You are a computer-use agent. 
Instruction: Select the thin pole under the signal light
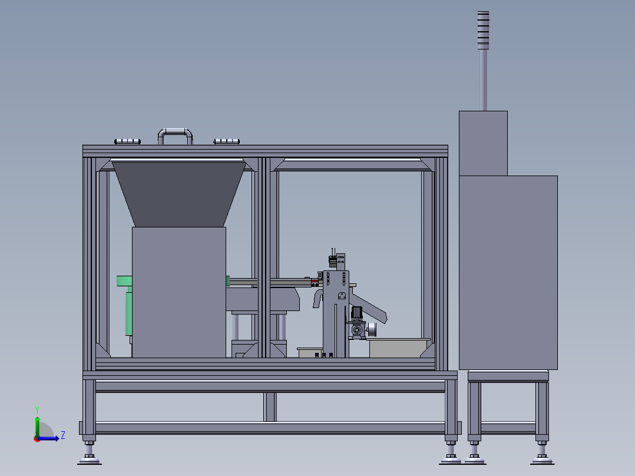point(483,80)
